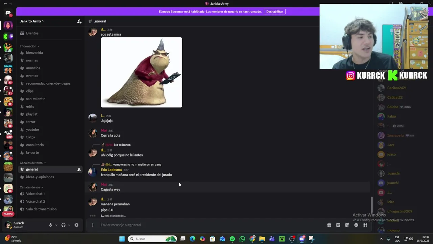Collapse the Canales de texto category

tap(33, 163)
